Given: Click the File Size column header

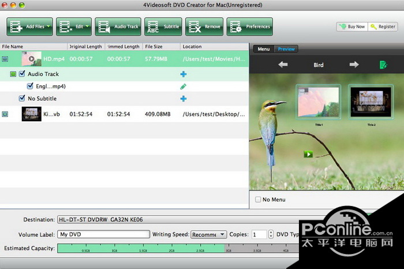Looking at the screenshot, I should click(162, 47).
